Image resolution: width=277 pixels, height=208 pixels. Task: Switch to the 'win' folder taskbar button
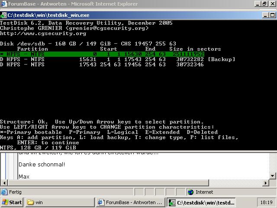point(60,202)
